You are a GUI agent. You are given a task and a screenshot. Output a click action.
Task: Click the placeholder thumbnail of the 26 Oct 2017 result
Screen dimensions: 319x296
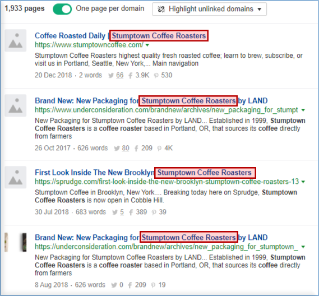point(16,105)
